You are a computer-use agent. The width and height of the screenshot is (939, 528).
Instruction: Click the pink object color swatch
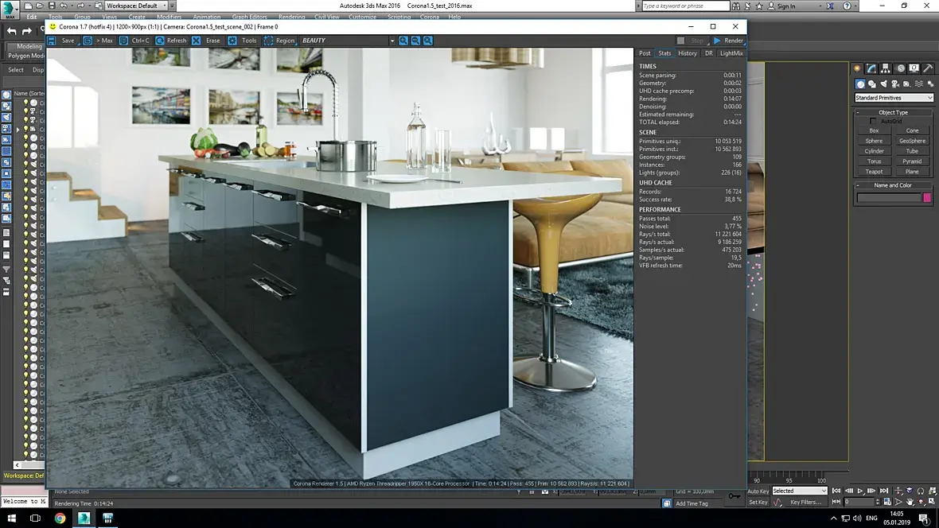[x=927, y=197]
